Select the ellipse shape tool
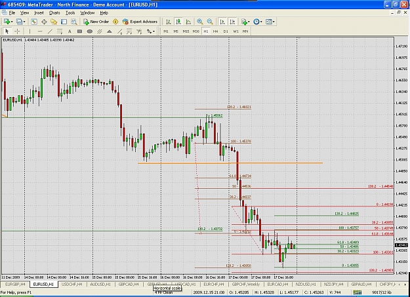The width and height of the screenshot is (410, 297). [89, 31]
